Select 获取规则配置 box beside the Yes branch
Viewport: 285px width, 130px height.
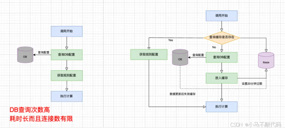149,54
